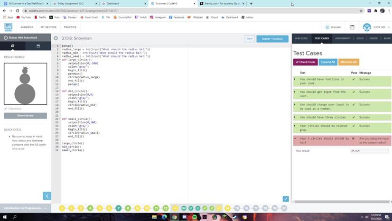Open Spotify from the taskbar
This screenshot has width=392, height=221.
pos(195,217)
